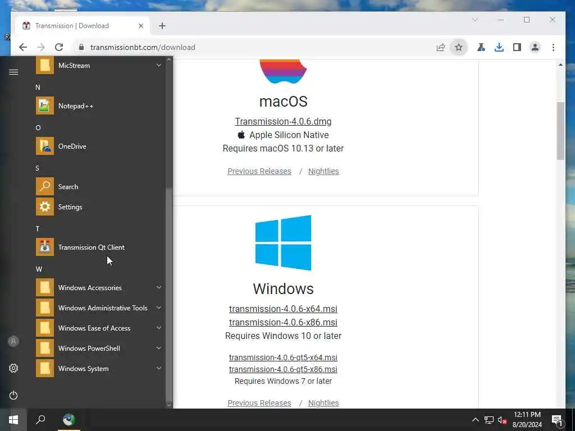Open a new browser tab
The height and width of the screenshot is (431, 575).
[162, 26]
